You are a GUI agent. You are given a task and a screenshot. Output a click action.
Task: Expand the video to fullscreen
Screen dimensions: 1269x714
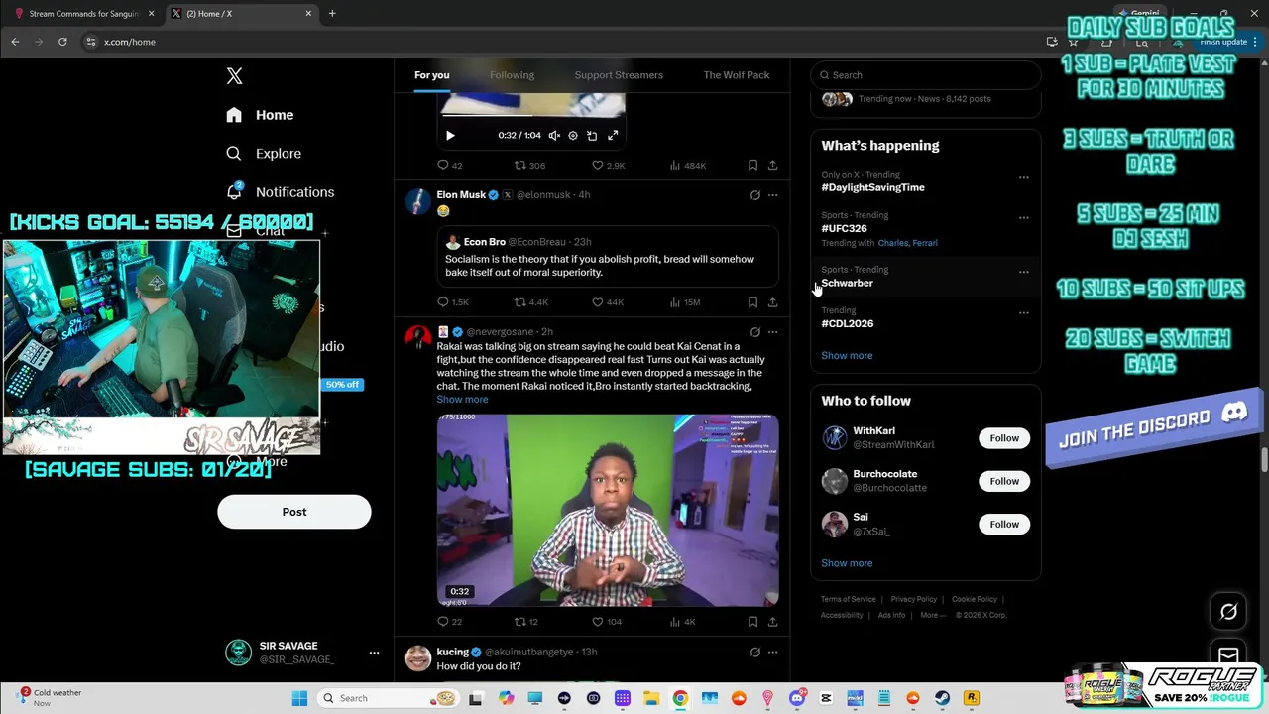(x=613, y=136)
